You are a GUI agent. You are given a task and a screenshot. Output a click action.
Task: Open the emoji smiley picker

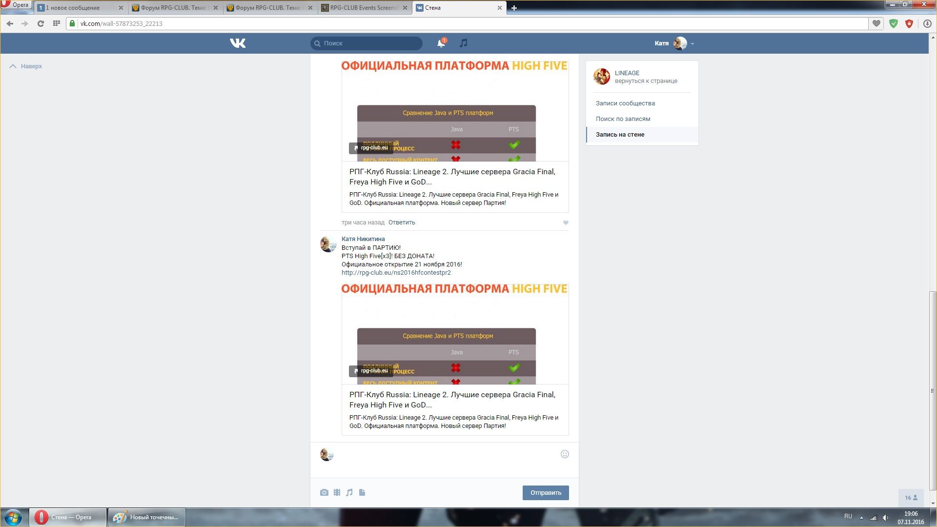(x=565, y=454)
